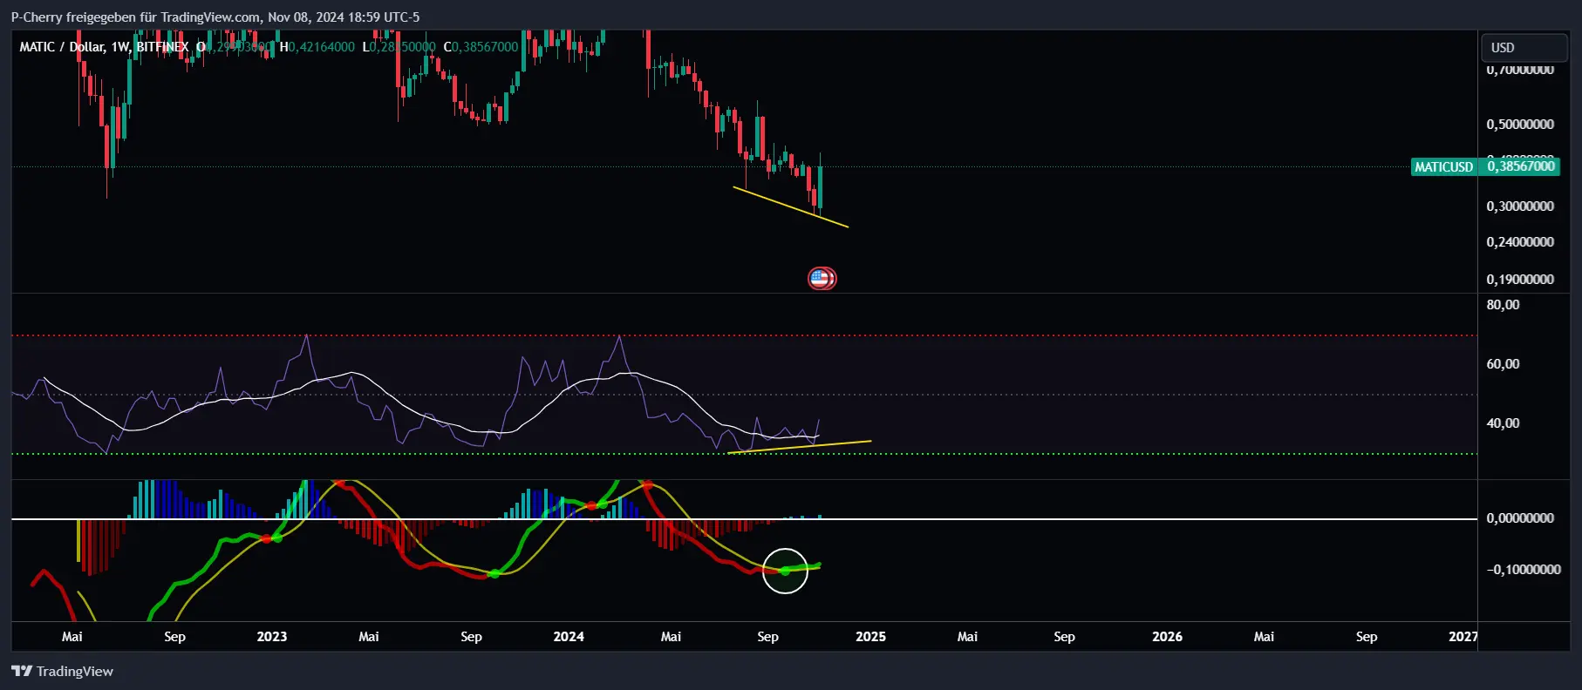This screenshot has height=690, width=1582.
Task: Click the 2023 label on time axis
Action: pos(272,637)
